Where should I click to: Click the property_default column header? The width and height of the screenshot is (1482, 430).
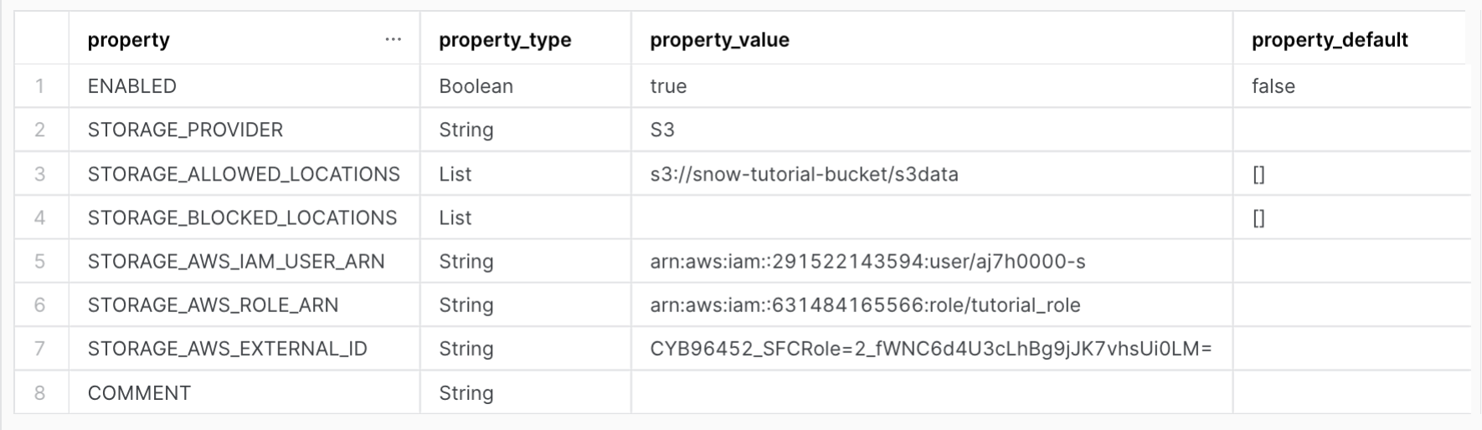pos(1329,39)
